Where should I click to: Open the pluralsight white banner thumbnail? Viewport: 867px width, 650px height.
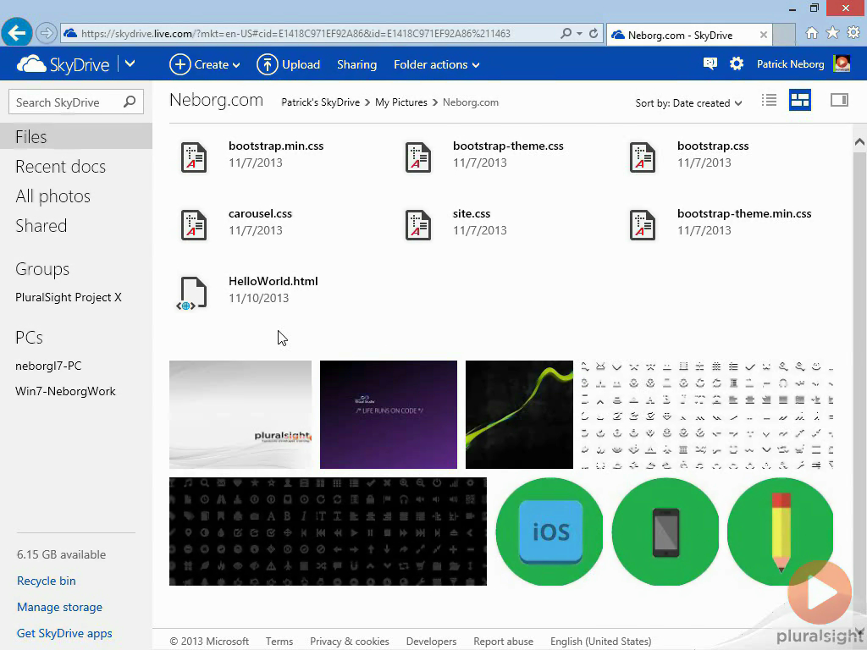[x=240, y=415]
